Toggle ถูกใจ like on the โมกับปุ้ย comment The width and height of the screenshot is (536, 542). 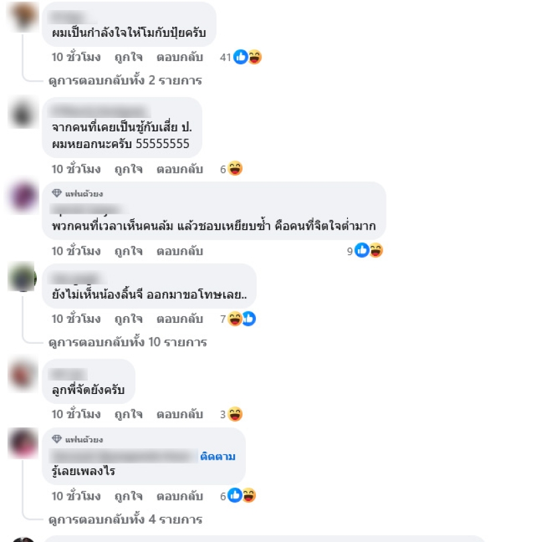pyautogui.click(x=129, y=57)
